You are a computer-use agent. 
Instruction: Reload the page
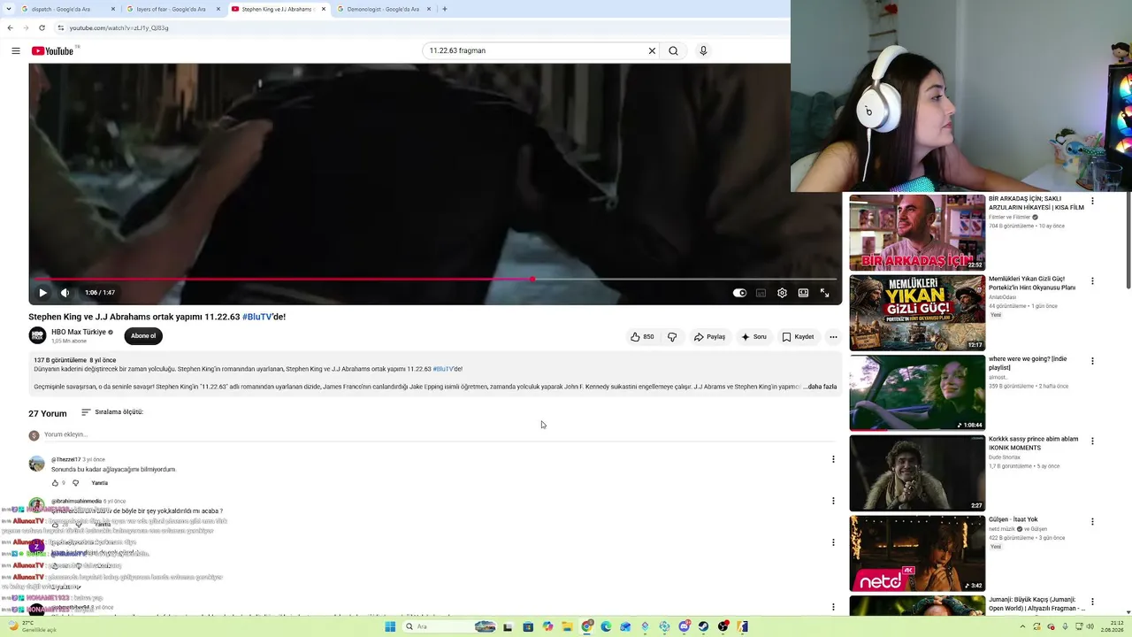42,27
